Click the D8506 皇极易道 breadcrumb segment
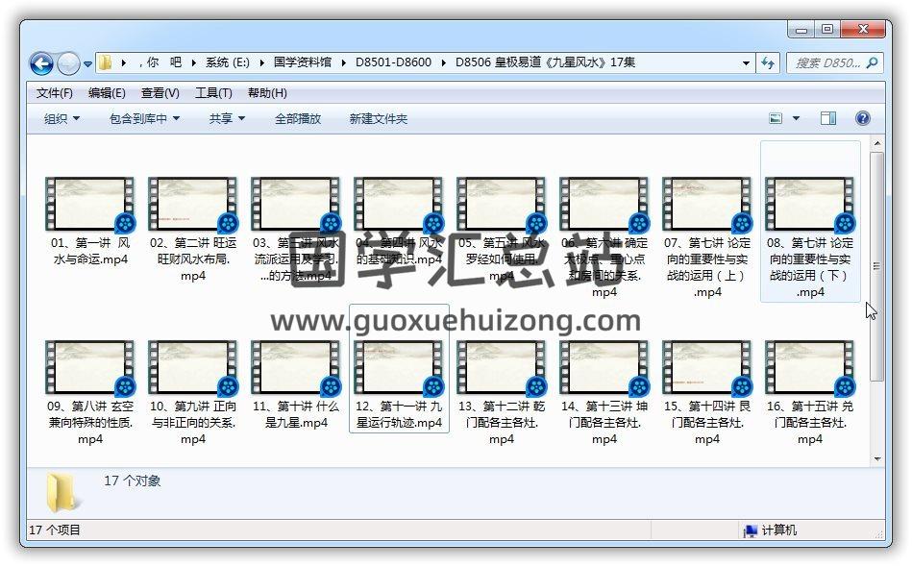The height and width of the screenshot is (567, 912). (545, 62)
